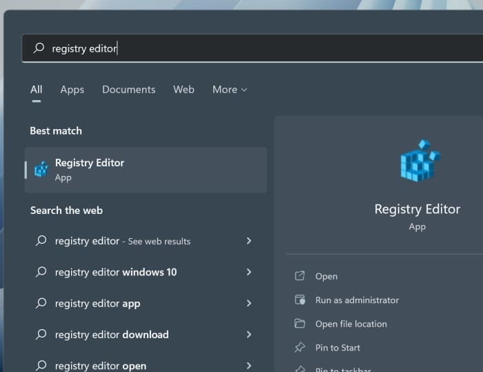Expand arrow for registry editor windows 10
Screen dimensions: 483x372
click(249, 272)
